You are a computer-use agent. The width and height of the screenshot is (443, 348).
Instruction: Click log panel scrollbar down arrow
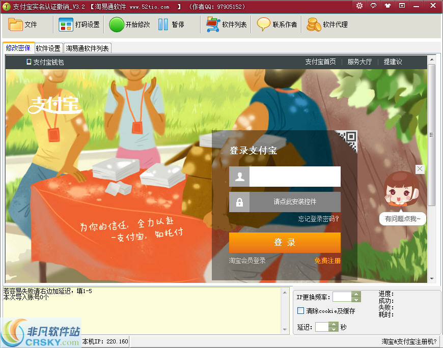pyautogui.click(x=285, y=329)
